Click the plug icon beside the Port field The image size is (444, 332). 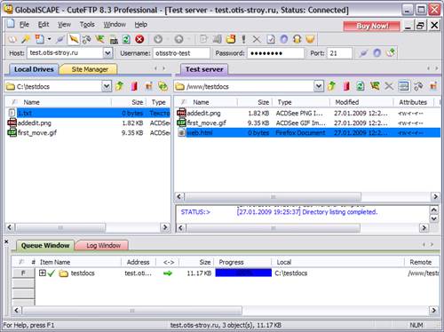pos(363,53)
